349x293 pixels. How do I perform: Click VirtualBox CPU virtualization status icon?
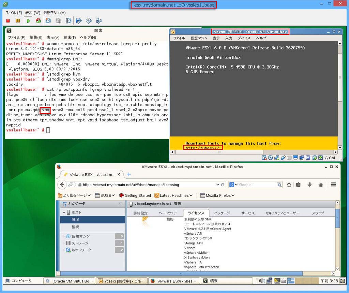coord(308,158)
